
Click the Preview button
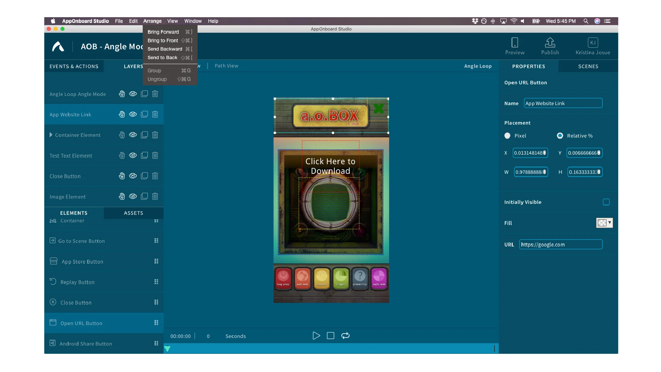[x=514, y=46]
